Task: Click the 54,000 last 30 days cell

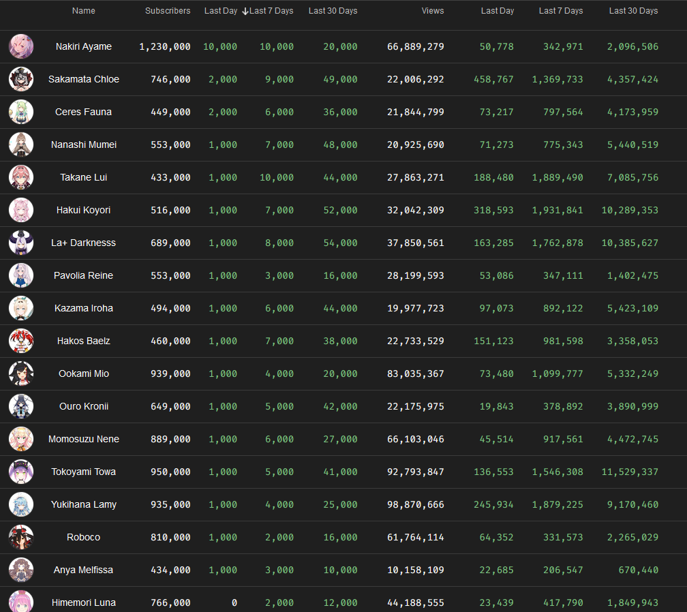Action: [x=341, y=243]
